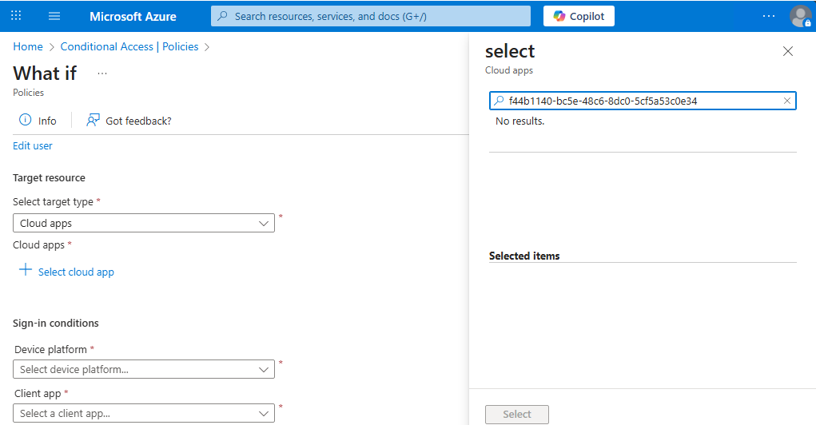
Task: Click the search icon in cloud apps field
Action: (x=499, y=101)
